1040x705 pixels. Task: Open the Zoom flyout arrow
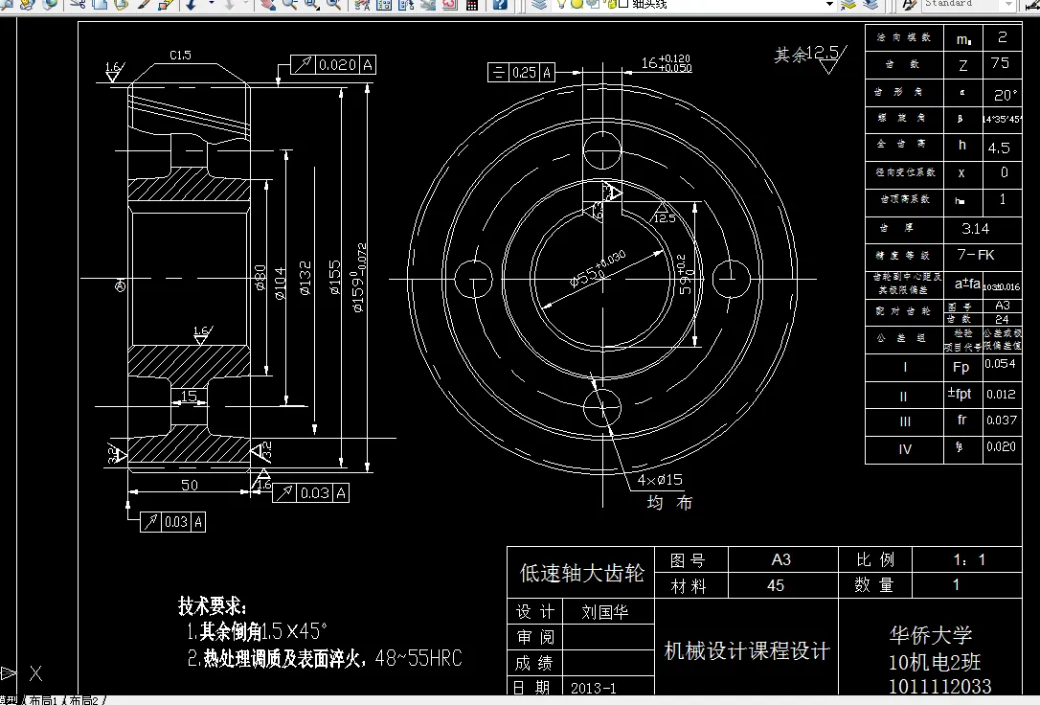(319, 10)
